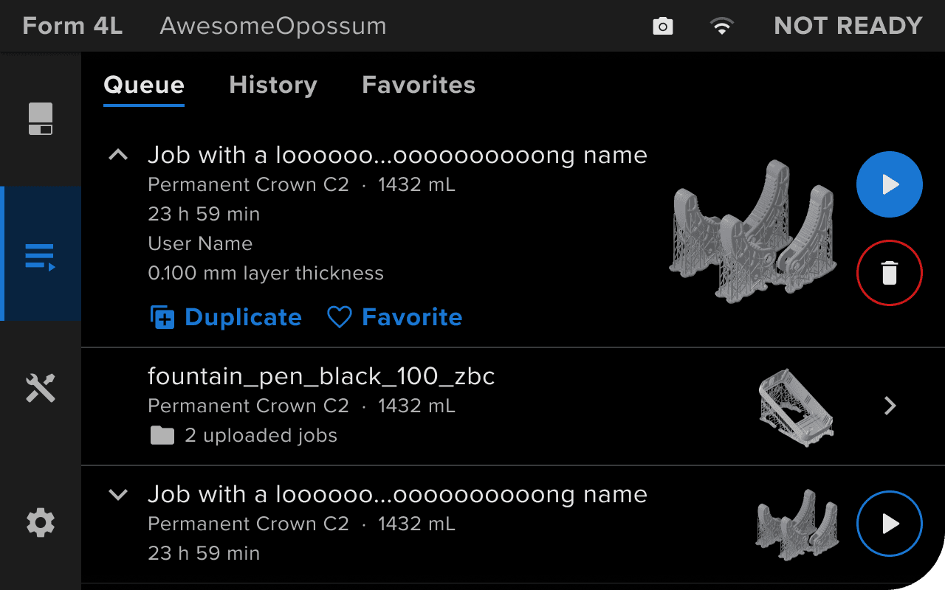Switch to the History tab

(273, 85)
